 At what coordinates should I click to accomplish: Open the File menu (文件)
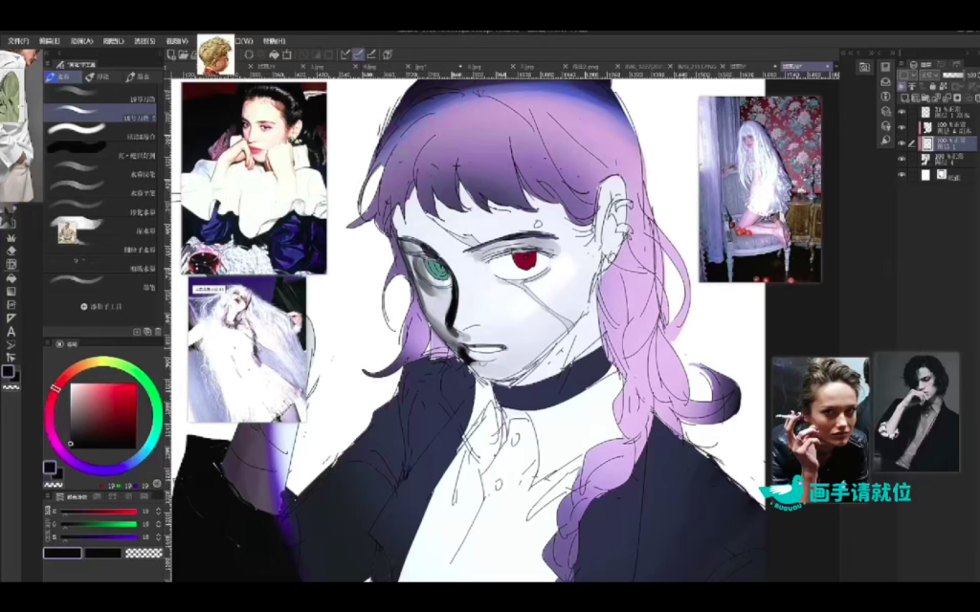(18, 41)
